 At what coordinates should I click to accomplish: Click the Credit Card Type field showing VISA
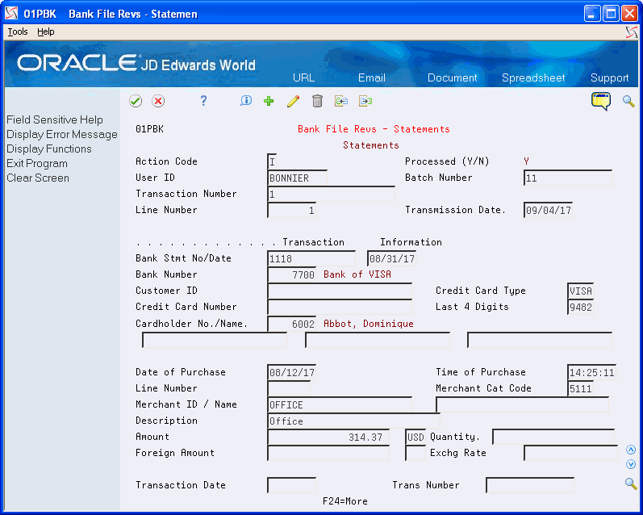click(580, 291)
